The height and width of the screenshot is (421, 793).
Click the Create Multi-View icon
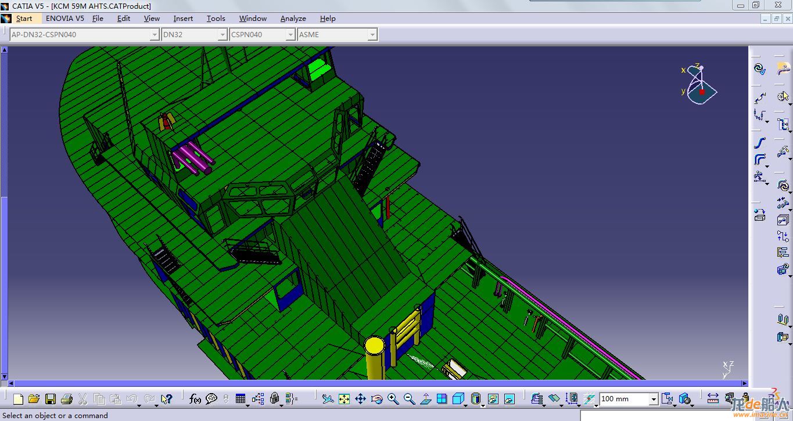[442, 399]
